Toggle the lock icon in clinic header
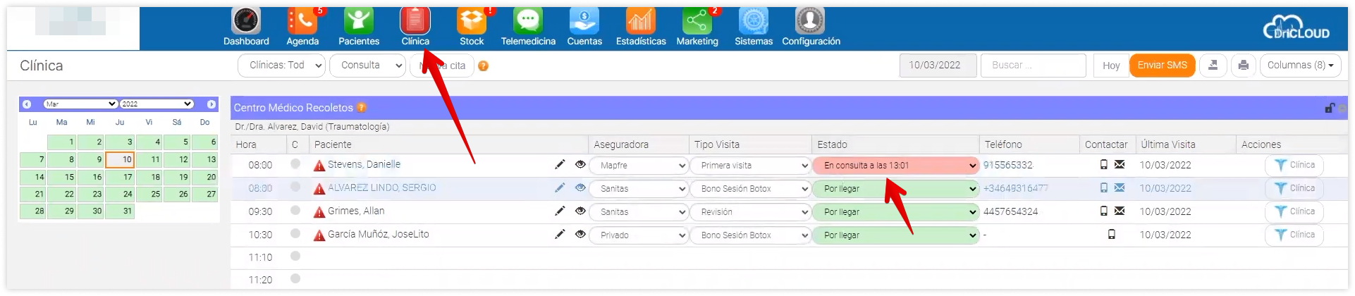 point(1330,108)
